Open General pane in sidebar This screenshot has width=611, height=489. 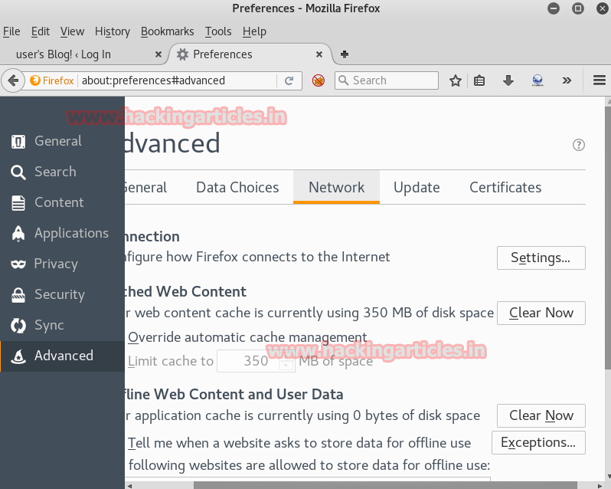pyautogui.click(x=62, y=141)
